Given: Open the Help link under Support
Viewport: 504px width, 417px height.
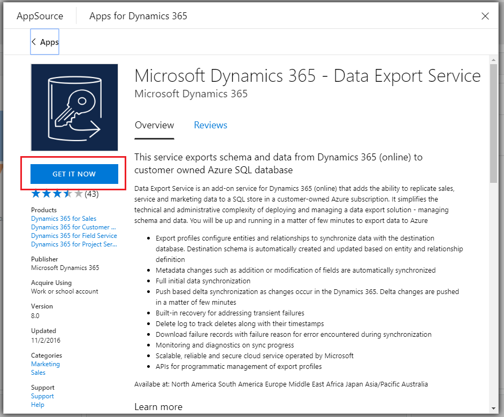Looking at the screenshot, I should [37, 405].
